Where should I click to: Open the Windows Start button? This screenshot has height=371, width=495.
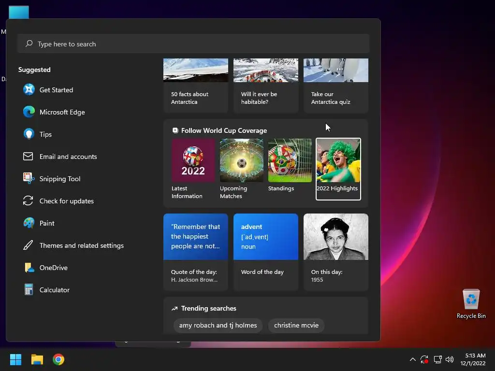pos(15,359)
